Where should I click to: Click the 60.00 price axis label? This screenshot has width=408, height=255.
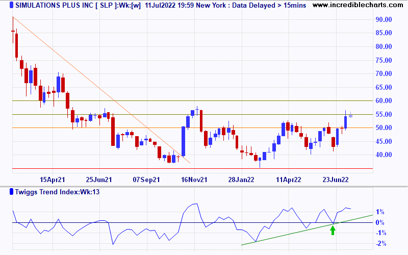[384, 100]
